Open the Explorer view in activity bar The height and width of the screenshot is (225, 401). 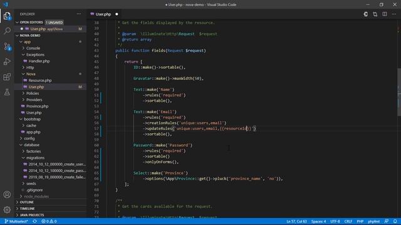(7, 16)
